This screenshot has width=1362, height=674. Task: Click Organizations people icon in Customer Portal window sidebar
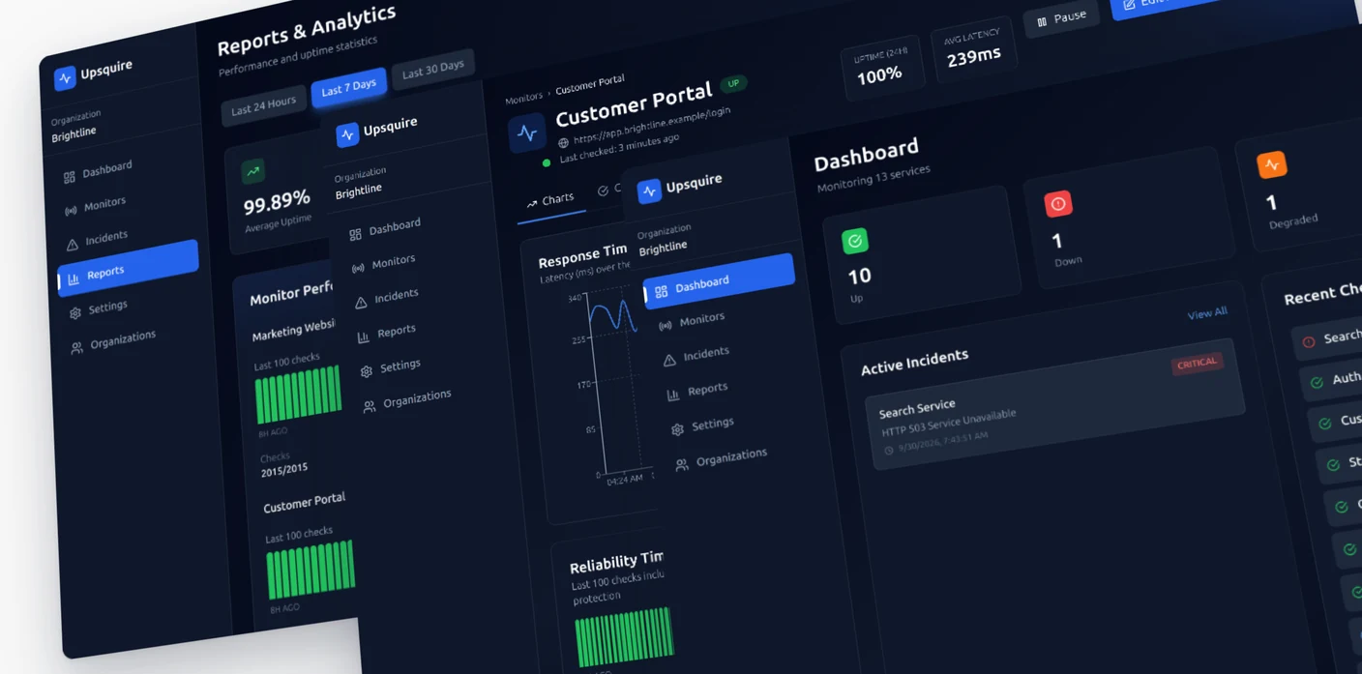tap(370, 407)
